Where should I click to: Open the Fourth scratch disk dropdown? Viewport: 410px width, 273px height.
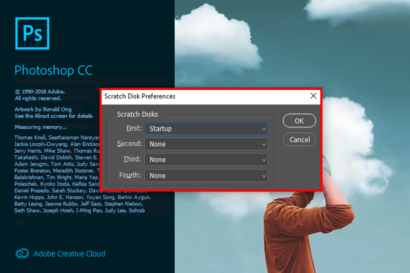[206, 175]
